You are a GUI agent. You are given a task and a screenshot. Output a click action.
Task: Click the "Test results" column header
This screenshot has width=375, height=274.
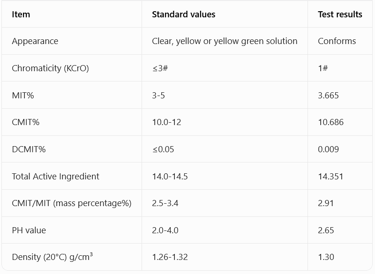(340, 15)
